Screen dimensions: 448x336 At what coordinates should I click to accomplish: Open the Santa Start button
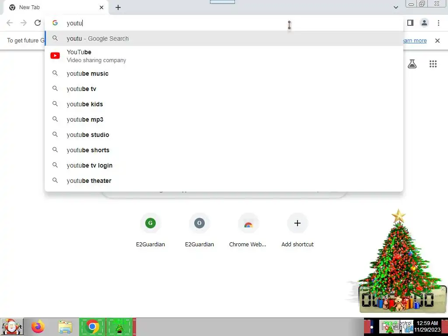tap(12, 327)
